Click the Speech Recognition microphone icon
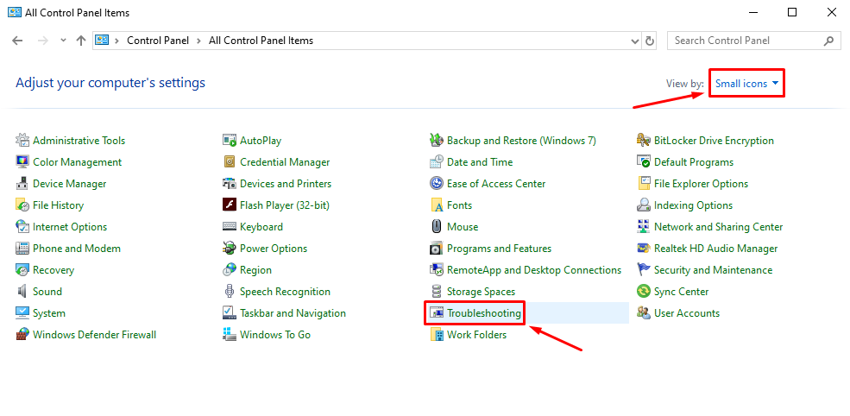 tap(230, 292)
